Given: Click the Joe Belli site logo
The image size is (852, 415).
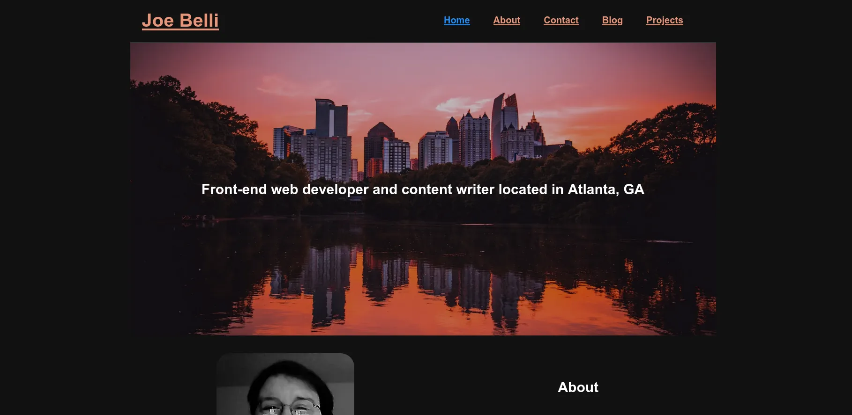Looking at the screenshot, I should pos(180,21).
